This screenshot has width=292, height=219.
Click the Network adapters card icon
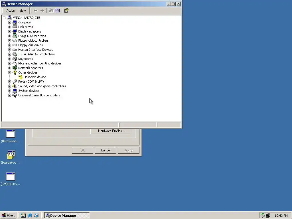click(x=15, y=68)
